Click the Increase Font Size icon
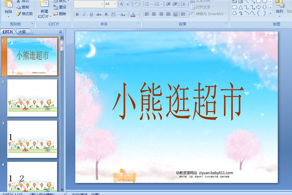Screen dimensions: 292x195 click(122, 4)
